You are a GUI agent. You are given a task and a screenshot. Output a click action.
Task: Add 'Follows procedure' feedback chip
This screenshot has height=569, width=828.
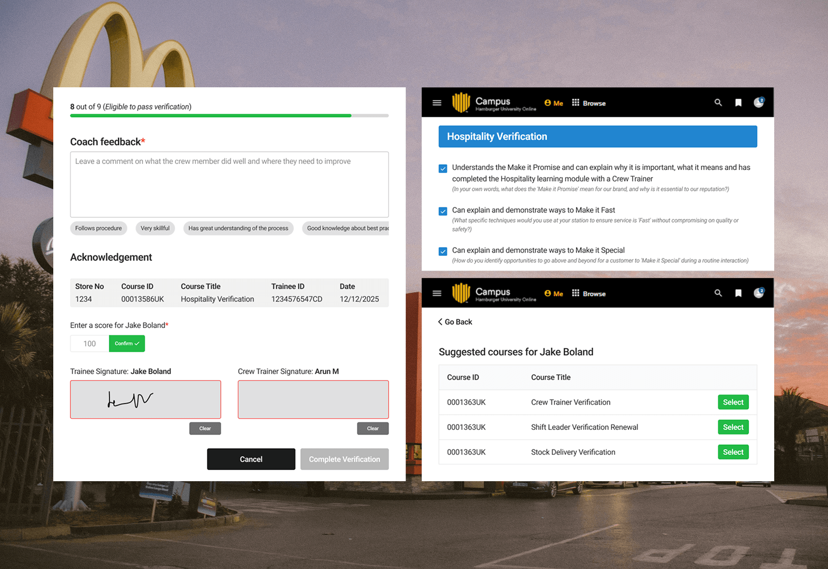pos(98,228)
